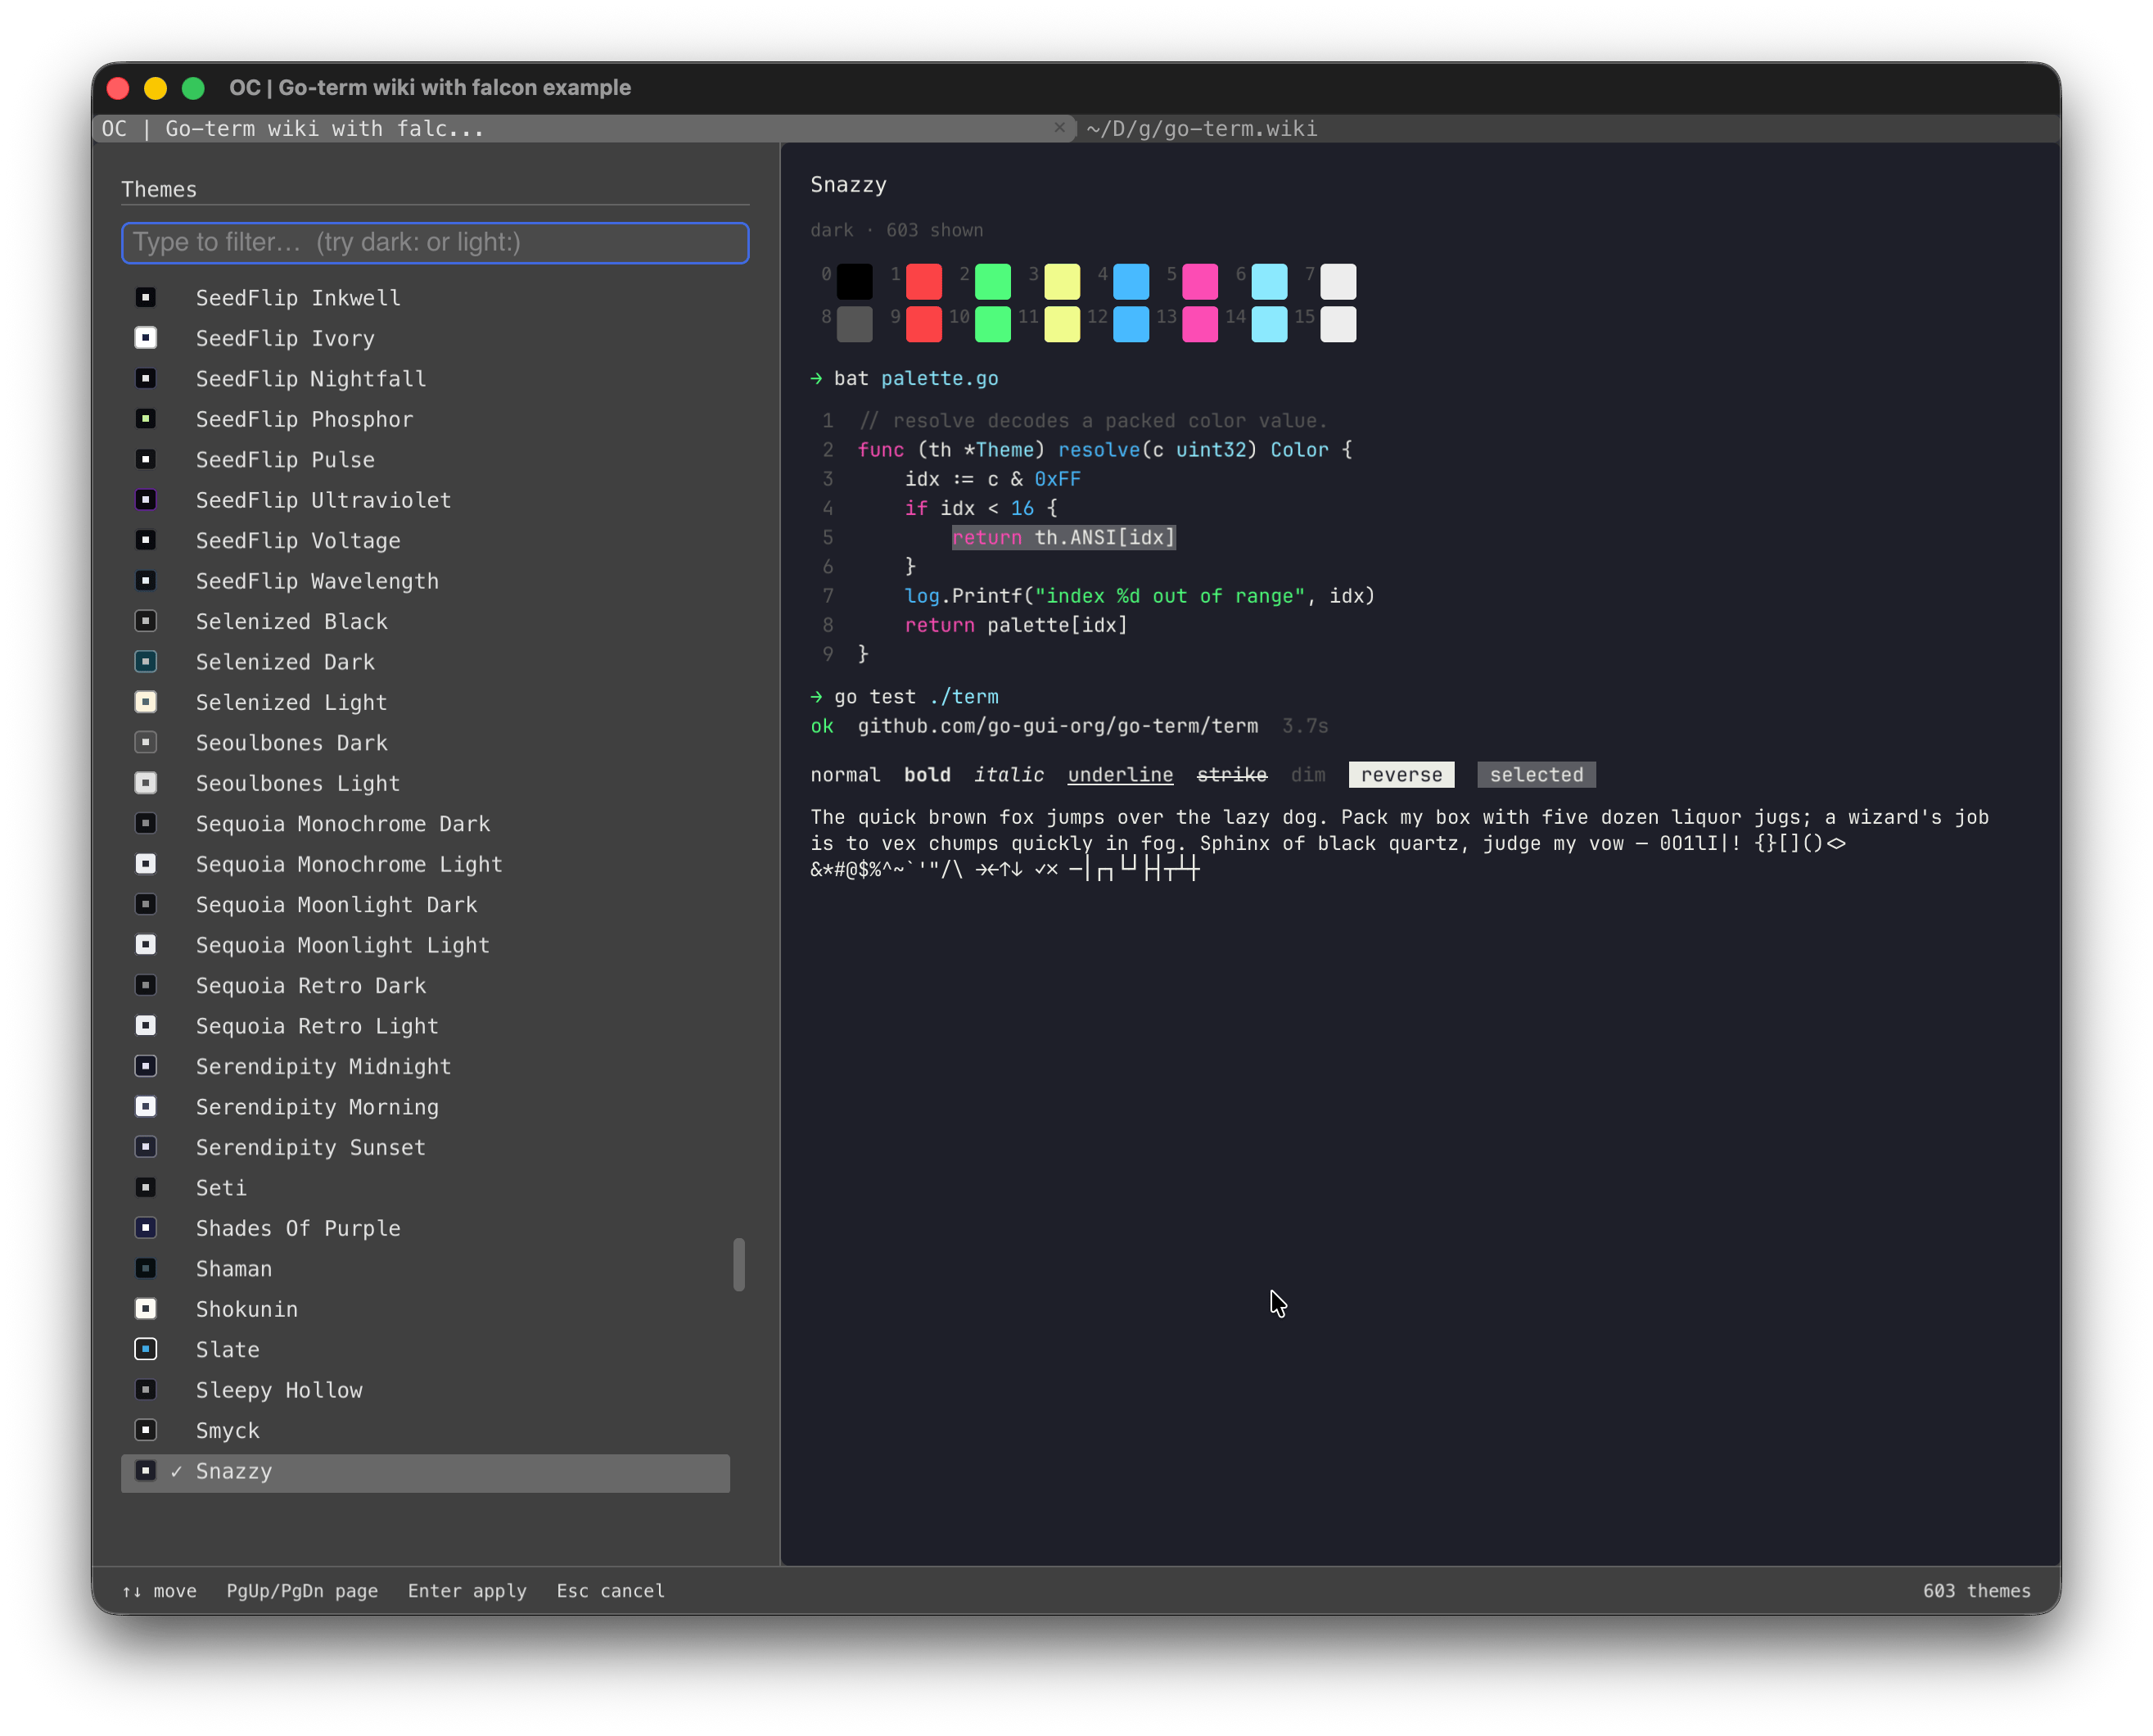Image resolution: width=2153 pixels, height=1736 pixels.
Task: Click the PgUp/PgDn page hint
Action: tap(302, 1591)
